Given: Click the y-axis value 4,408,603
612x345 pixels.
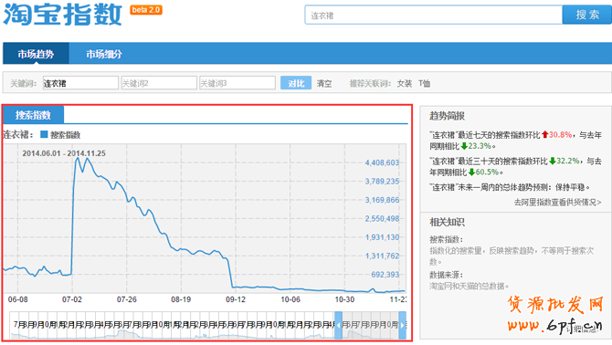Looking at the screenshot, I should point(382,162).
